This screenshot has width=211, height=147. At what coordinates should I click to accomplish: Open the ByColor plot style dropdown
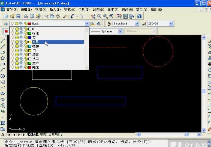[x=154, y=31]
